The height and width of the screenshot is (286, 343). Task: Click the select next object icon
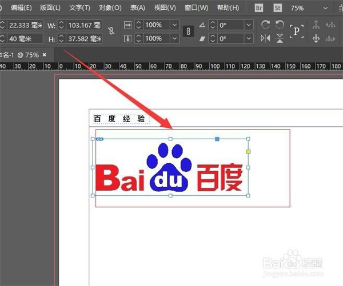tap(330, 39)
